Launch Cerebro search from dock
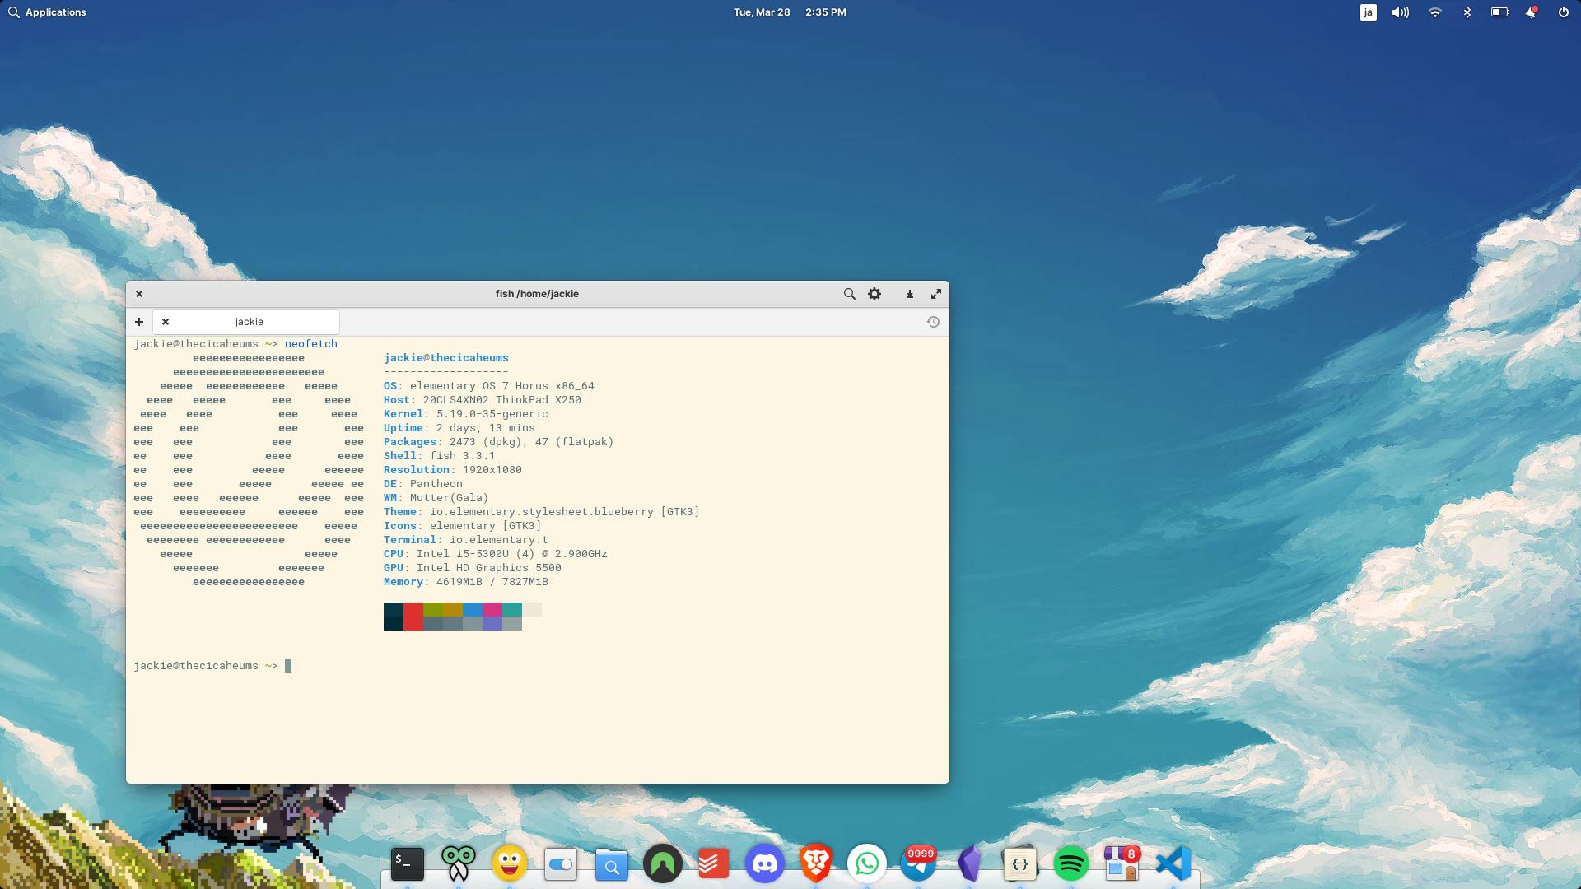Screen dimensions: 1581x889 611,863
